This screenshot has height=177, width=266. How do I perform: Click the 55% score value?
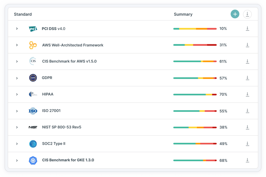coord(223,111)
